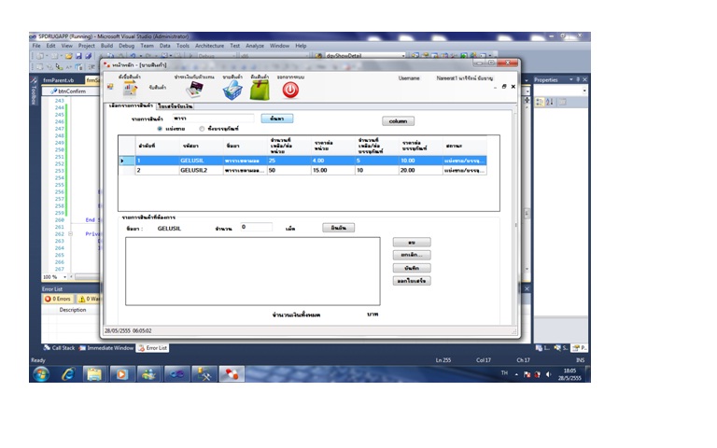Click the Save icon in the Visual Studio toolbar
The image size is (717, 448).
click(78, 56)
